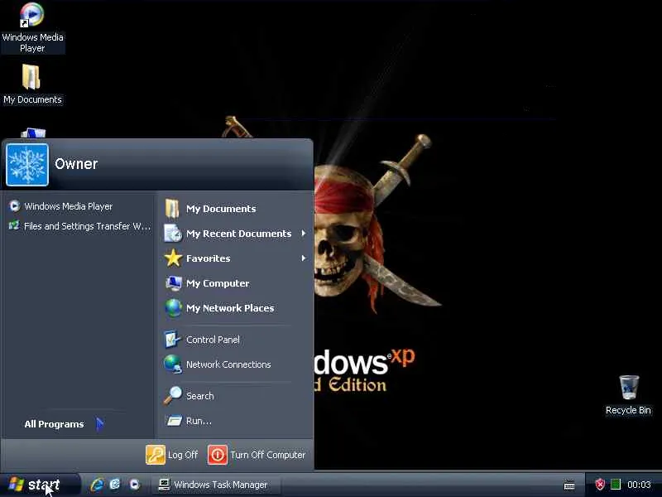The height and width of the screenshot is (497, 662).
Task: Click the Owner snowflake account picture
Action: click(x=27, y=165)
